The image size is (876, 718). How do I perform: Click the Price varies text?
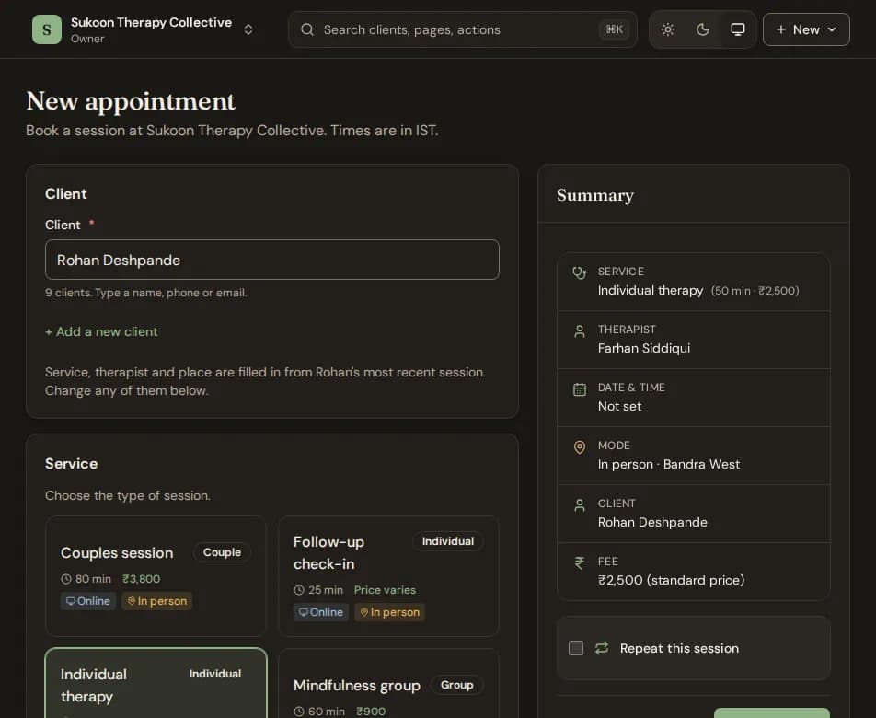click(x=385, y=590)
